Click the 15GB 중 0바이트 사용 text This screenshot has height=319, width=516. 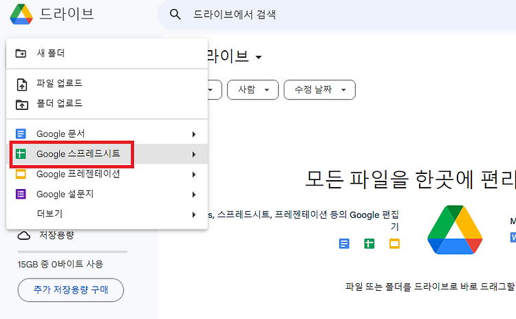61,264
